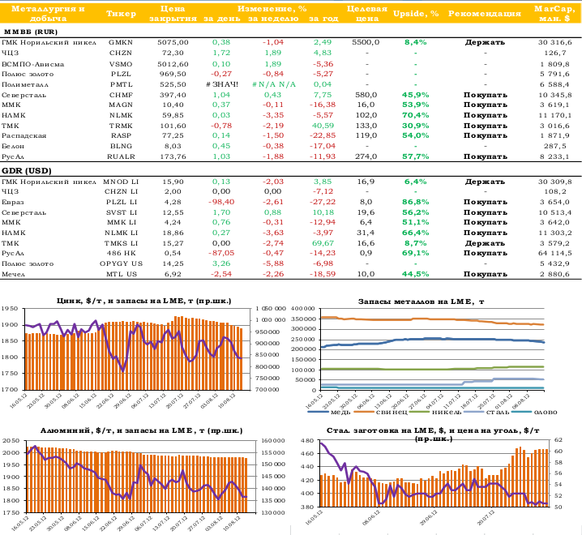This screenshot has width=582, height=535.
Task: Select the 'MarCap, млн. $' column header
Action: 554,13
